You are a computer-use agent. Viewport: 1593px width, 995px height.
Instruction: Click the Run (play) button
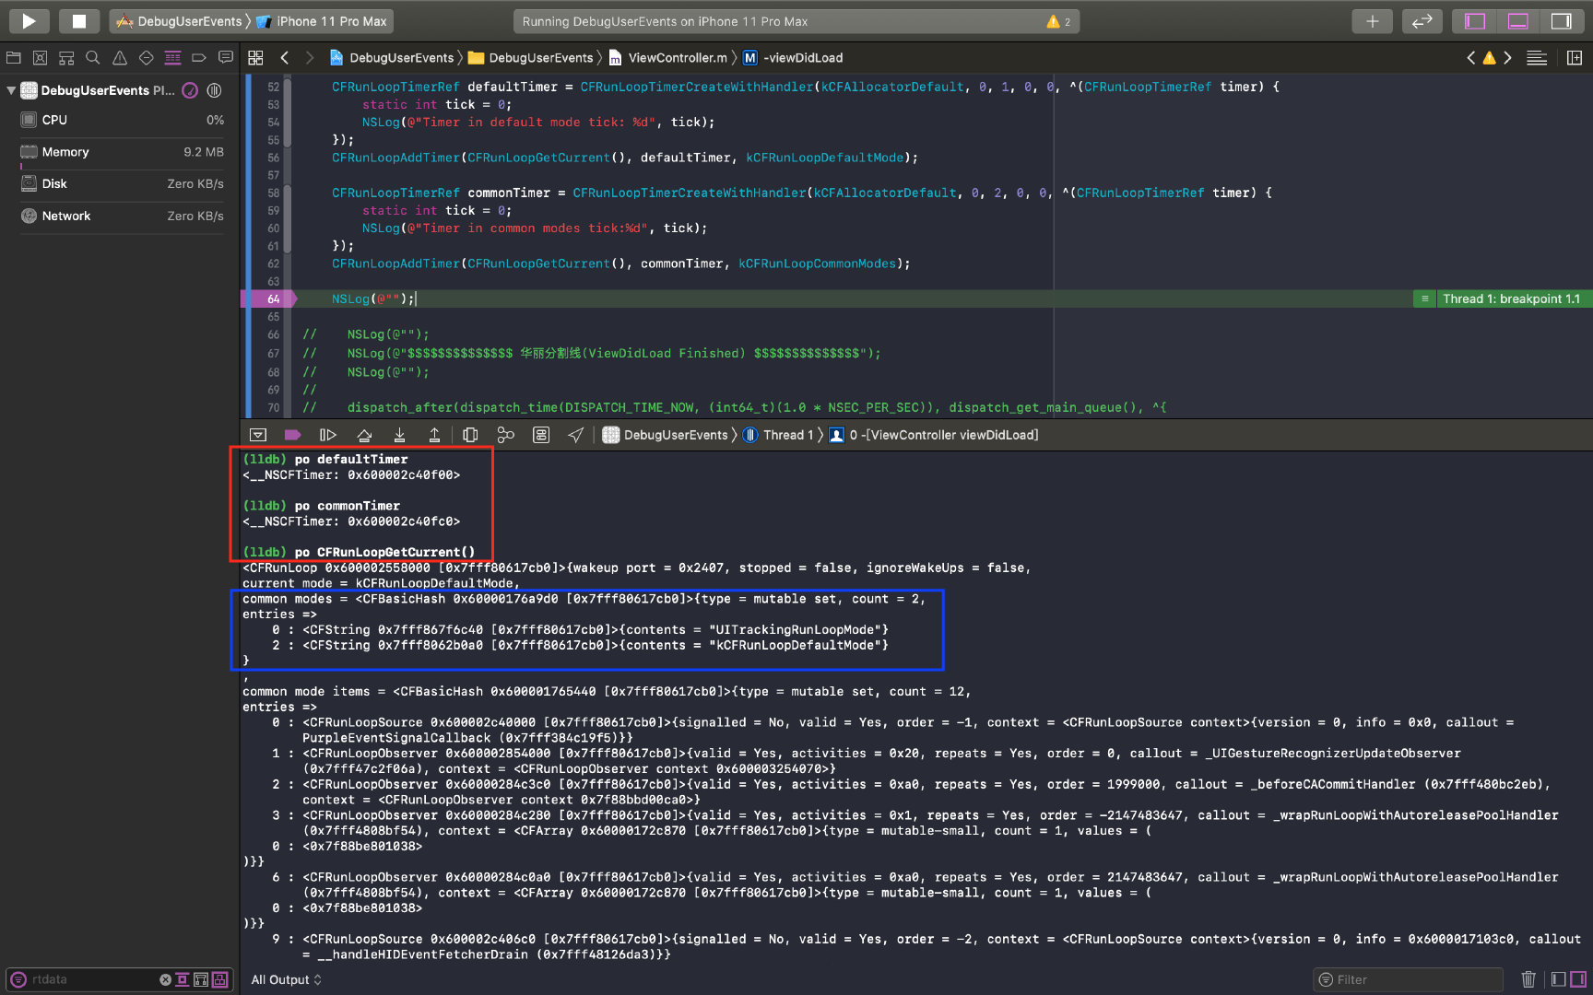point(29,20)
